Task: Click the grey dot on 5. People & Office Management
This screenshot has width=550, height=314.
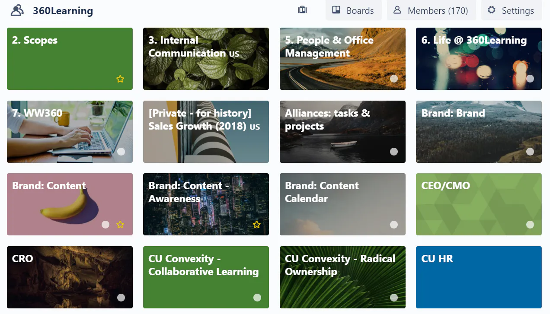Action: (394, 79)
